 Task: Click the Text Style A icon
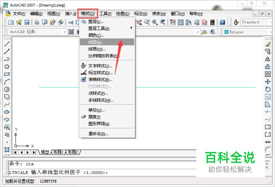(236, 22)
